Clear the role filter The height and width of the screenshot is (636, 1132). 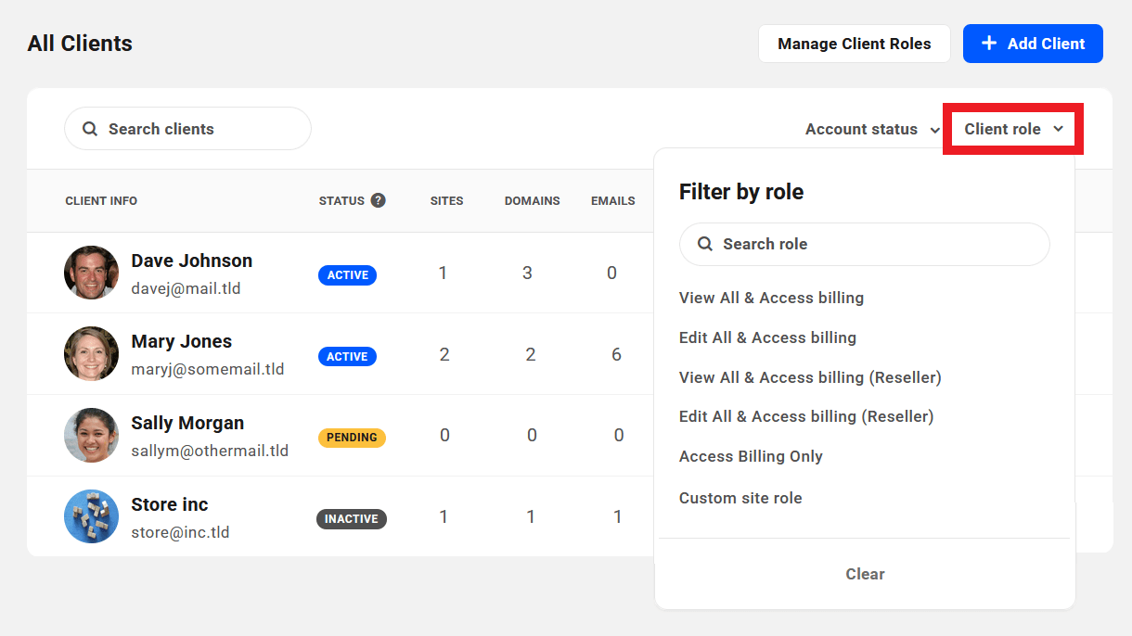(865, 574)
